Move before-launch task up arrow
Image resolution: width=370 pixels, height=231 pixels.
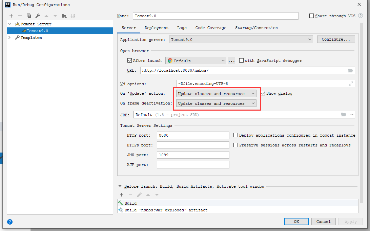point(148,195)
